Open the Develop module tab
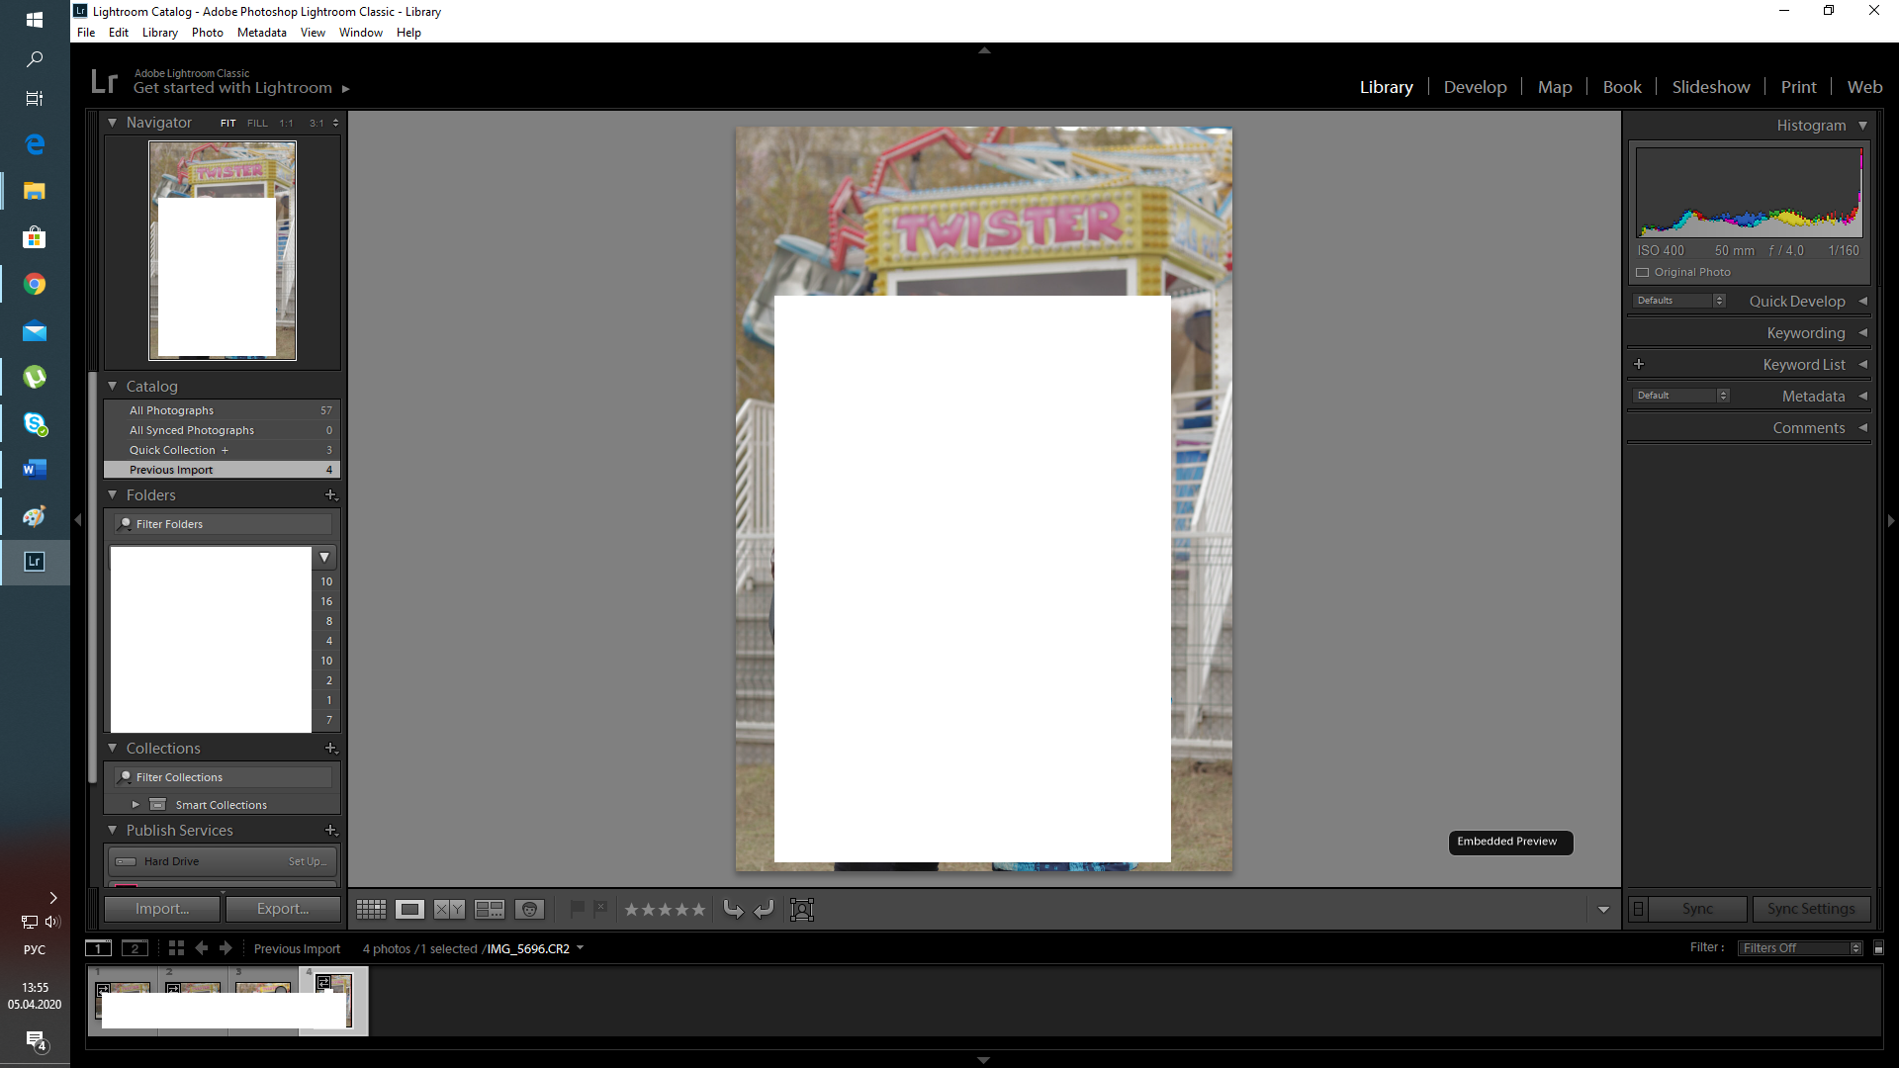 tap(1475, 87)
